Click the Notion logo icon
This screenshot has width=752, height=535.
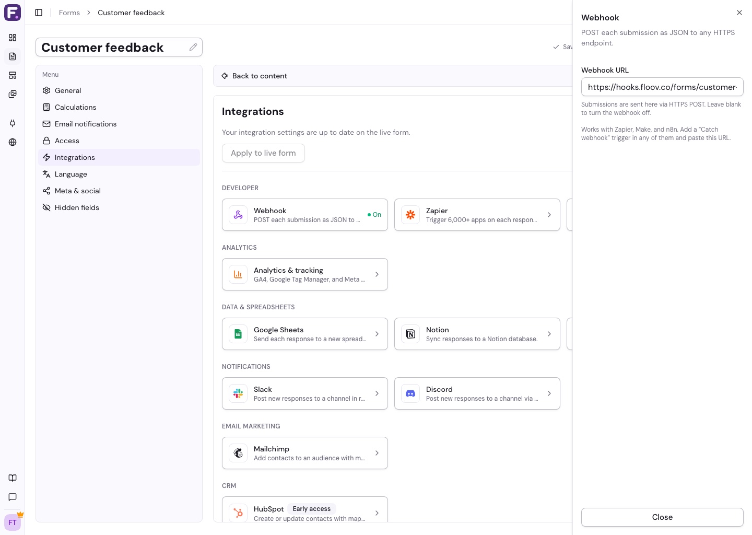click(410, 334)
